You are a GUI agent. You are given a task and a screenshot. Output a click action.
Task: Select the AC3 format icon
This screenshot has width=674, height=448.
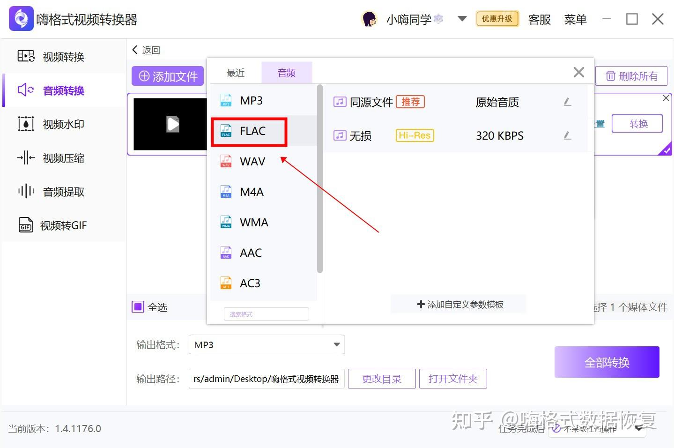(226, 283)
